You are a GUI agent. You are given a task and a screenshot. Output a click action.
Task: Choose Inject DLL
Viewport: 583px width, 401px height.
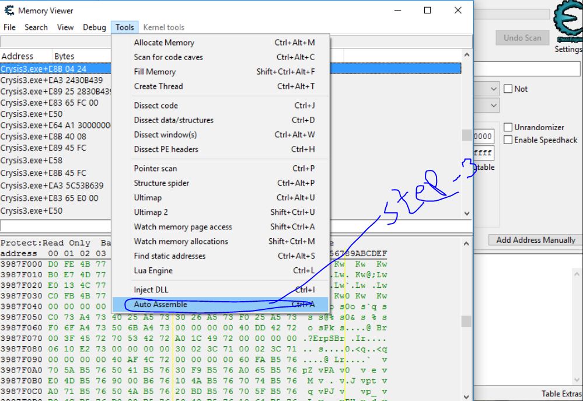pos(221,290)
